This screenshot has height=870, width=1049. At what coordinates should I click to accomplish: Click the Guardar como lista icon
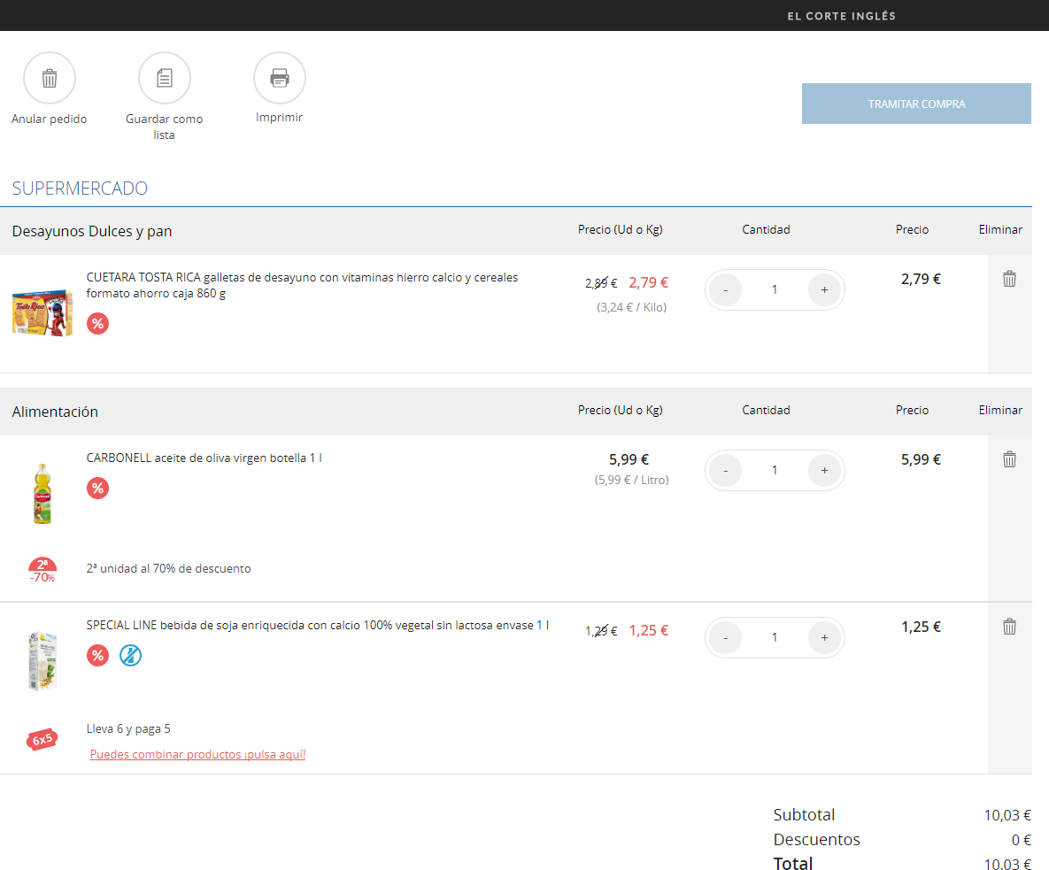tap(165, 79)
